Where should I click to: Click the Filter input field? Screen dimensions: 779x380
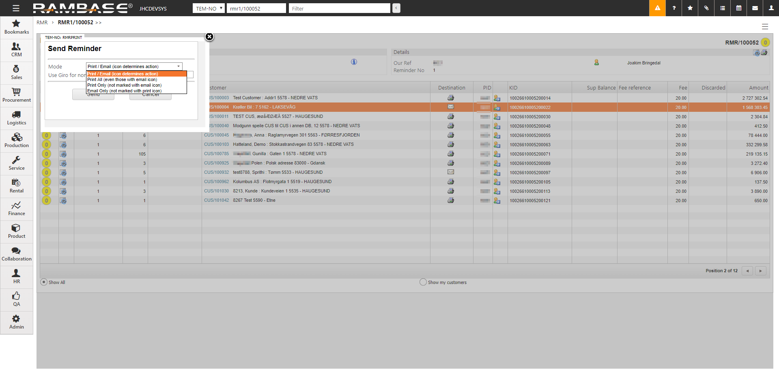339,9
